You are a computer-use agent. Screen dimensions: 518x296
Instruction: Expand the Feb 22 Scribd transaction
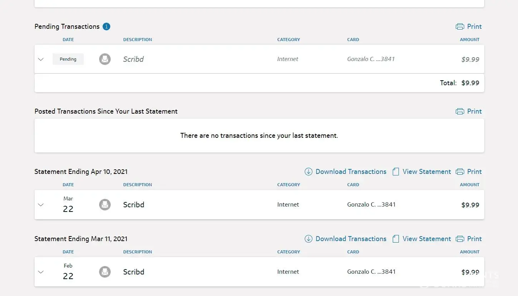point(41,272)
